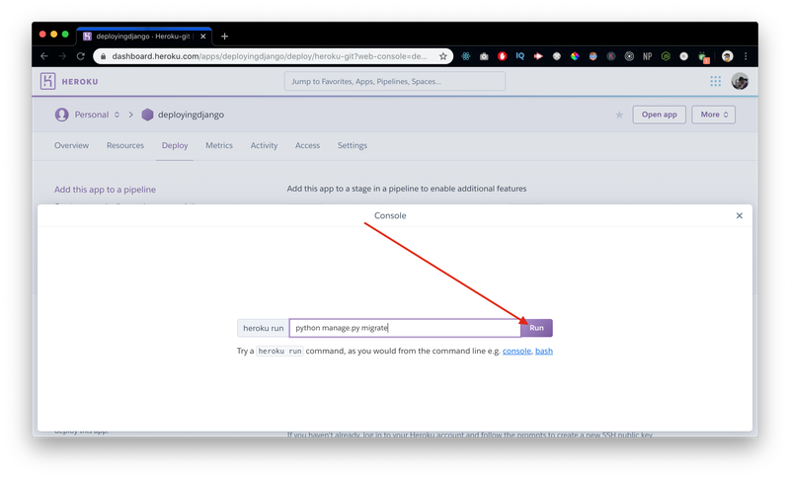This screenshot has height=479, width=790.
Task: Select the Deploy tab
Action: point(175,145)
